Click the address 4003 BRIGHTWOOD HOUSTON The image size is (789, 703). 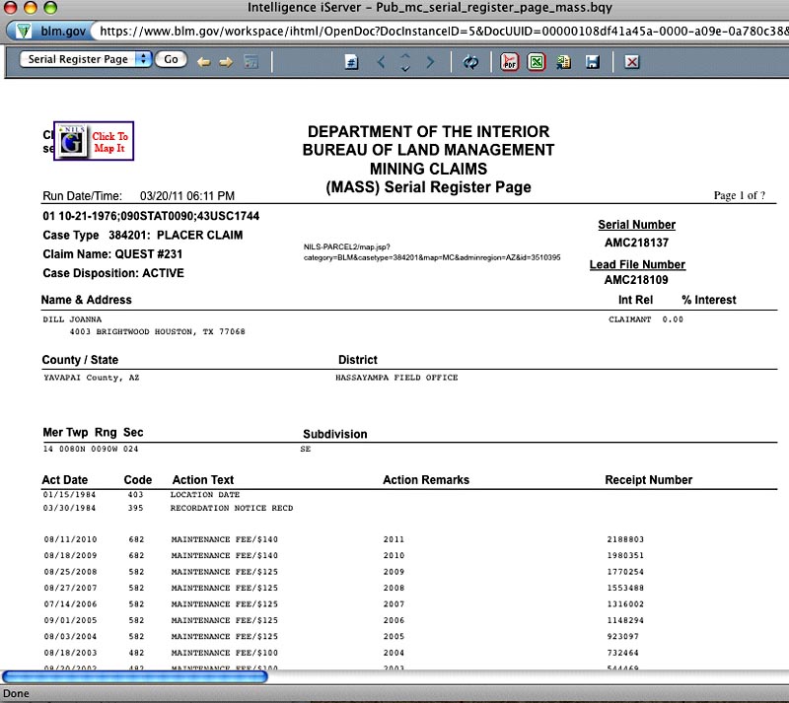(x=157, y=331)
